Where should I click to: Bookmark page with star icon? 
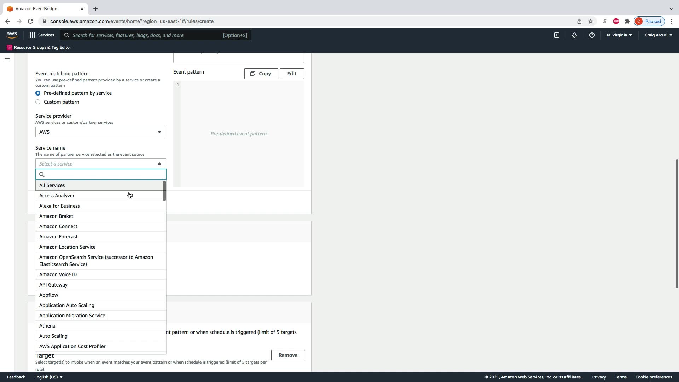pyautogui.click(x=590, y=21)
